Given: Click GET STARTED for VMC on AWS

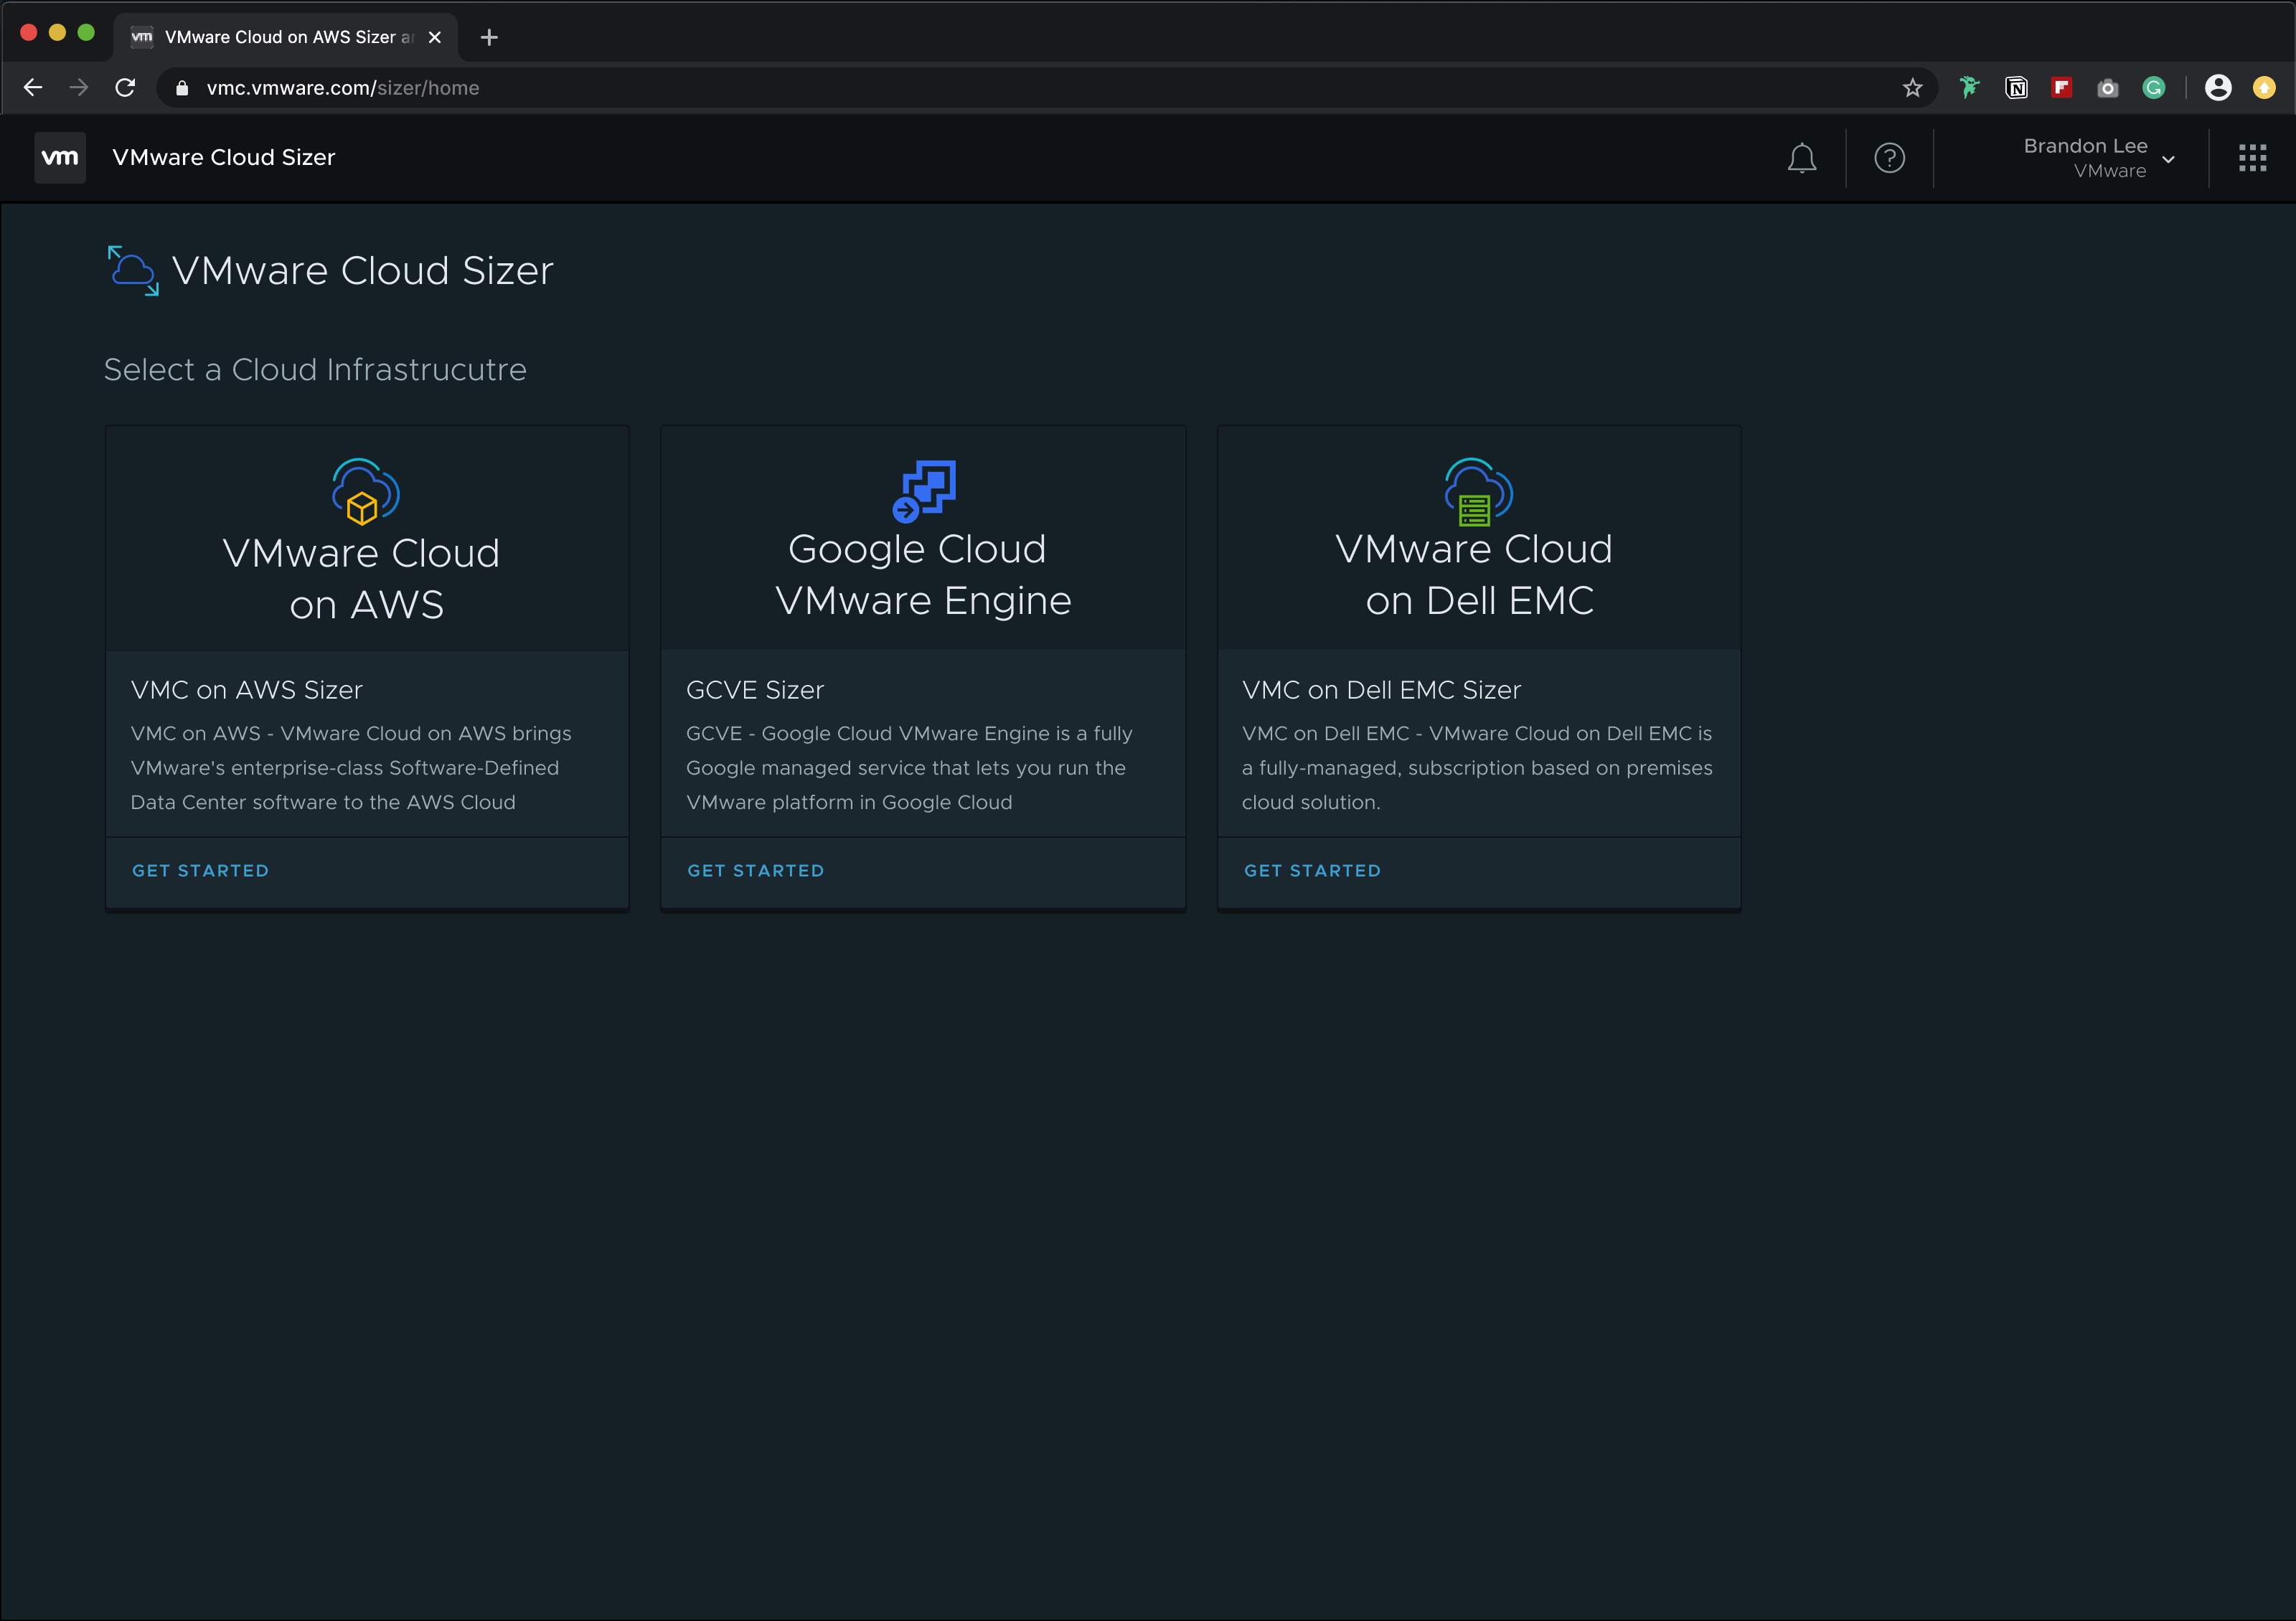Looking at the screenshot, I should click(x=200, y=871).
